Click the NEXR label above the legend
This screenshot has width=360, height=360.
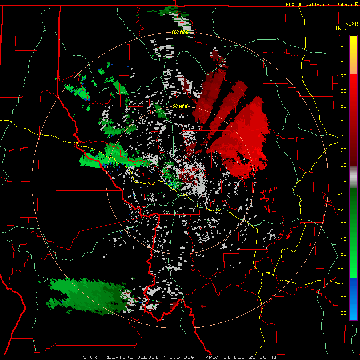pyautogui.click(x=351, y=24)
